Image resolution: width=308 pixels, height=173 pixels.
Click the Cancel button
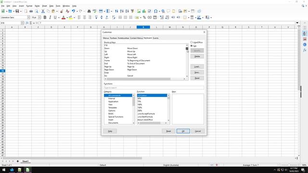click(x=198, y=131)
